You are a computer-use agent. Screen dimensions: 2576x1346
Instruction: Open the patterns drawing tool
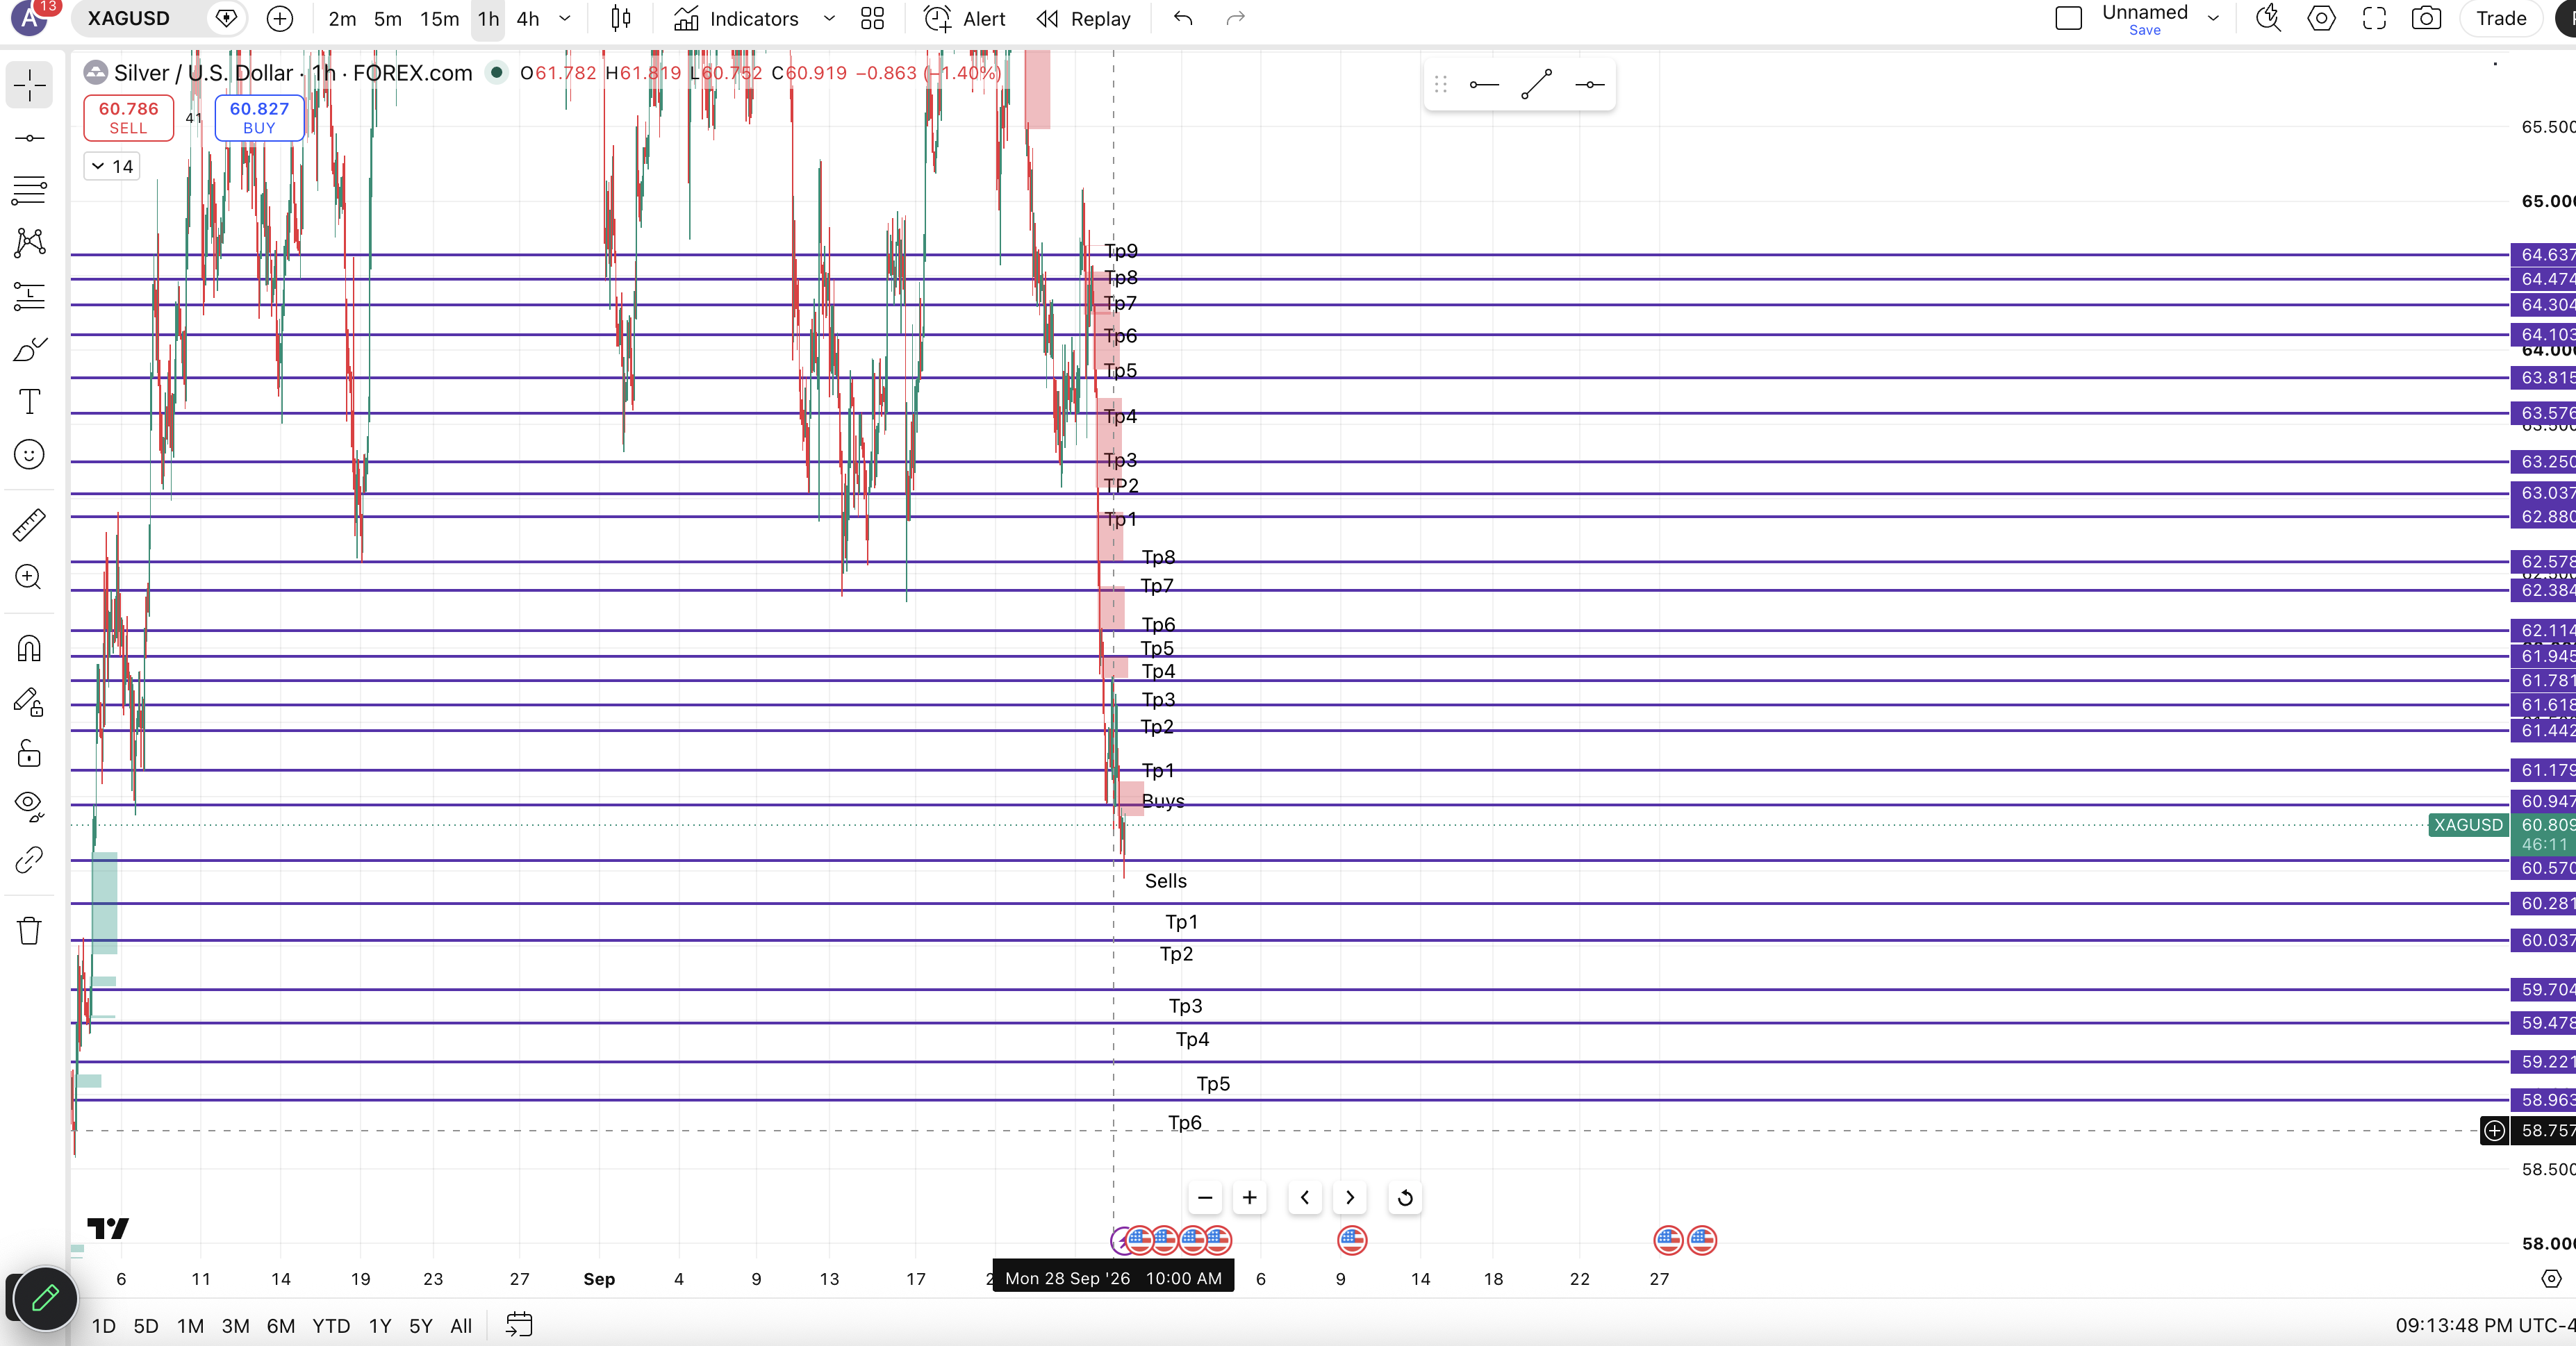tap(29, 243)
